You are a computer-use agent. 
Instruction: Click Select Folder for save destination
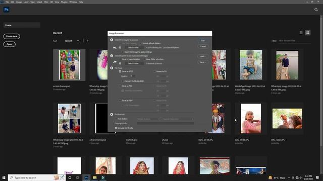tap(134, 63)
